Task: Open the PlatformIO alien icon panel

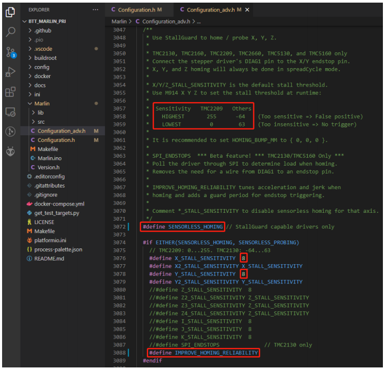Action: click(x=10, y=151)
